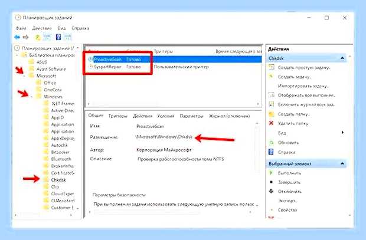
Task: Click the tree pane scroll-down arrow
Action: click(x=78, y=208)
